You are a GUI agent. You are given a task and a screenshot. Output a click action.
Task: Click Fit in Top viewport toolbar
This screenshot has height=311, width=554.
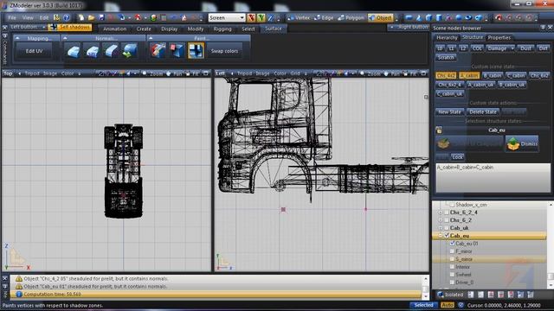coord(192,73)
